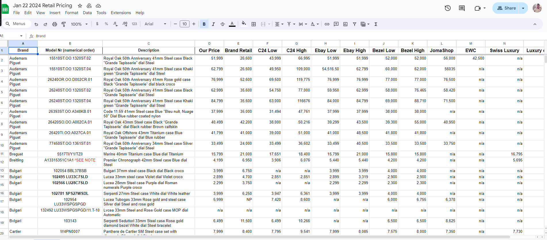This screenshot has width=547, height=240.
Task: Open vertical align dropdown
Action: click(291, 24)
